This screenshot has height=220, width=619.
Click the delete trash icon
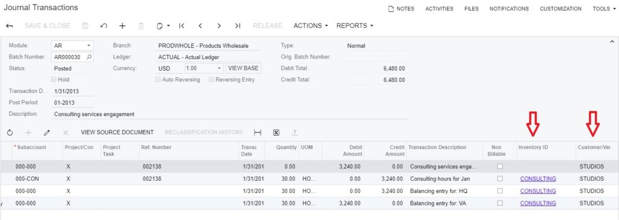141,25
